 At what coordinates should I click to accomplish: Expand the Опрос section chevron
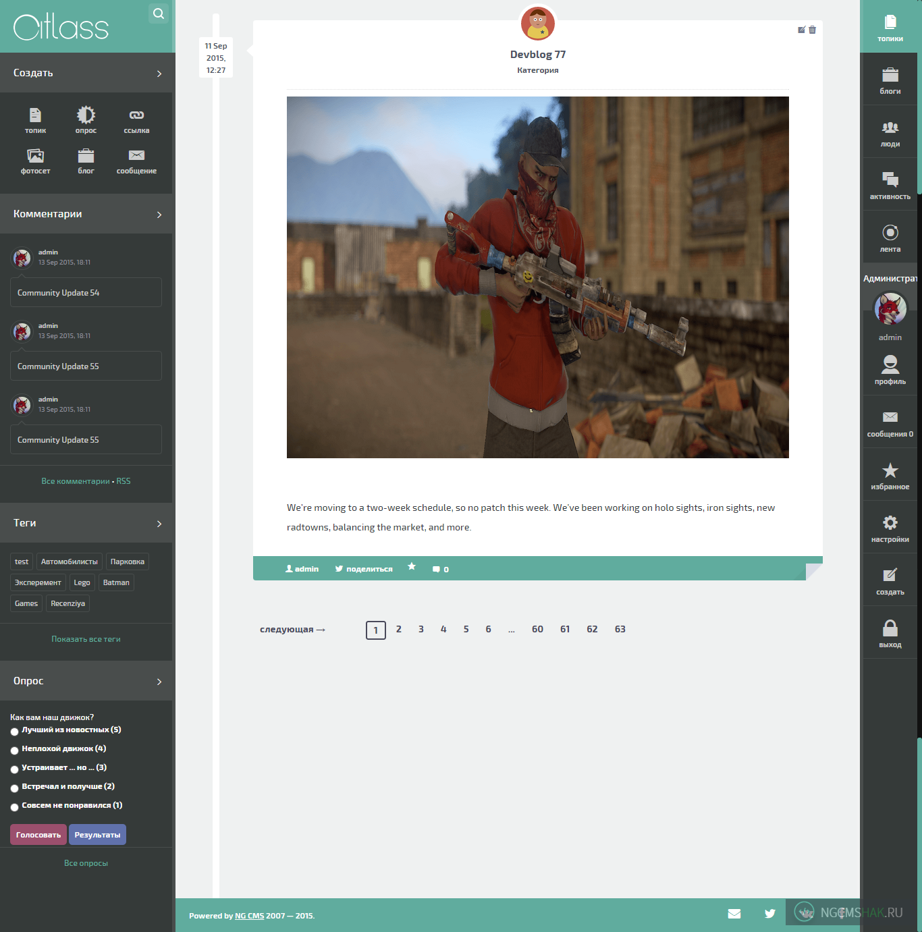(x=159, y=682)
